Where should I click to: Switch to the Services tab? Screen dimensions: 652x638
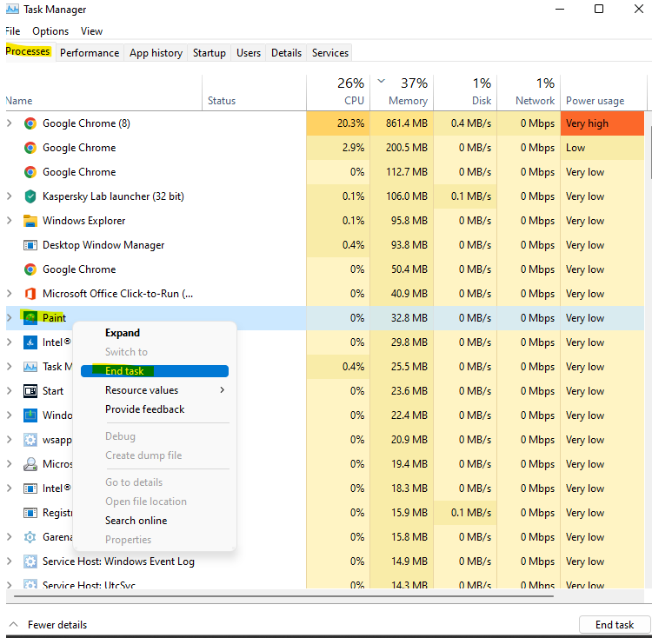[x=330, y=53]
